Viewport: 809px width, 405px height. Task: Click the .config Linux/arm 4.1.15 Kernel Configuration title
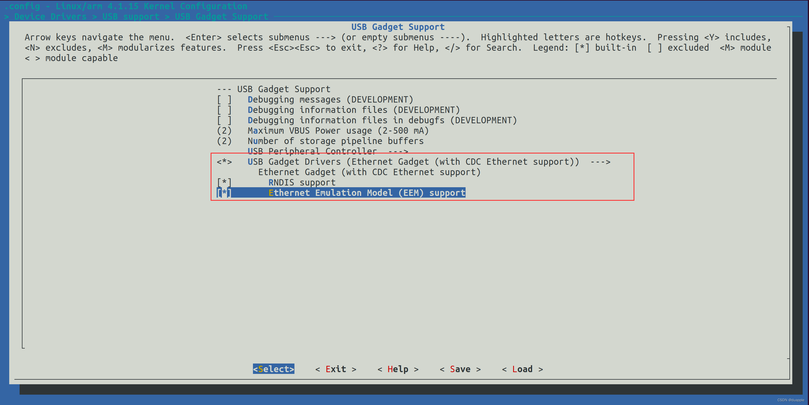126,6
